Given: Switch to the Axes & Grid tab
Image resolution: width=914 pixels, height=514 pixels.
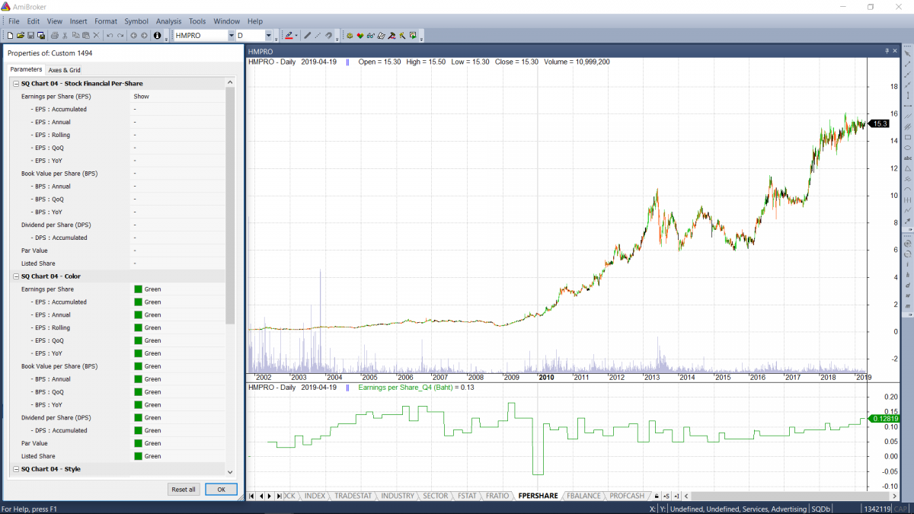Looking at the screenshot, I should [64, 70].
